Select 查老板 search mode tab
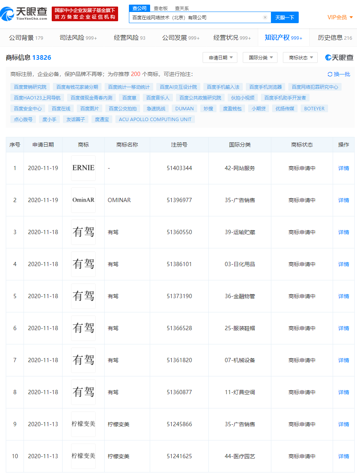357x474 pixels. click(x=161, y=8)
